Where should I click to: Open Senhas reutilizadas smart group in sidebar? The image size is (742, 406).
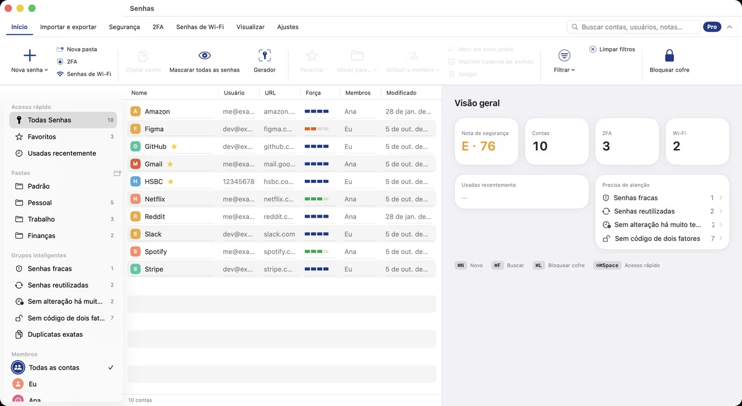tap(63, 285)
